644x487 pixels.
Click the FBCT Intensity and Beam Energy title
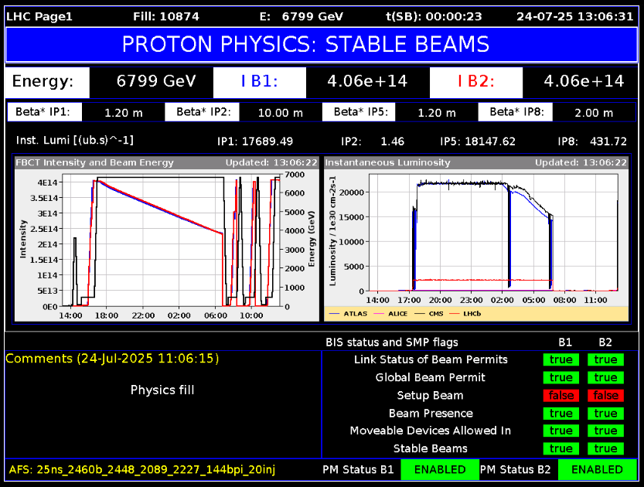(96, 162)
